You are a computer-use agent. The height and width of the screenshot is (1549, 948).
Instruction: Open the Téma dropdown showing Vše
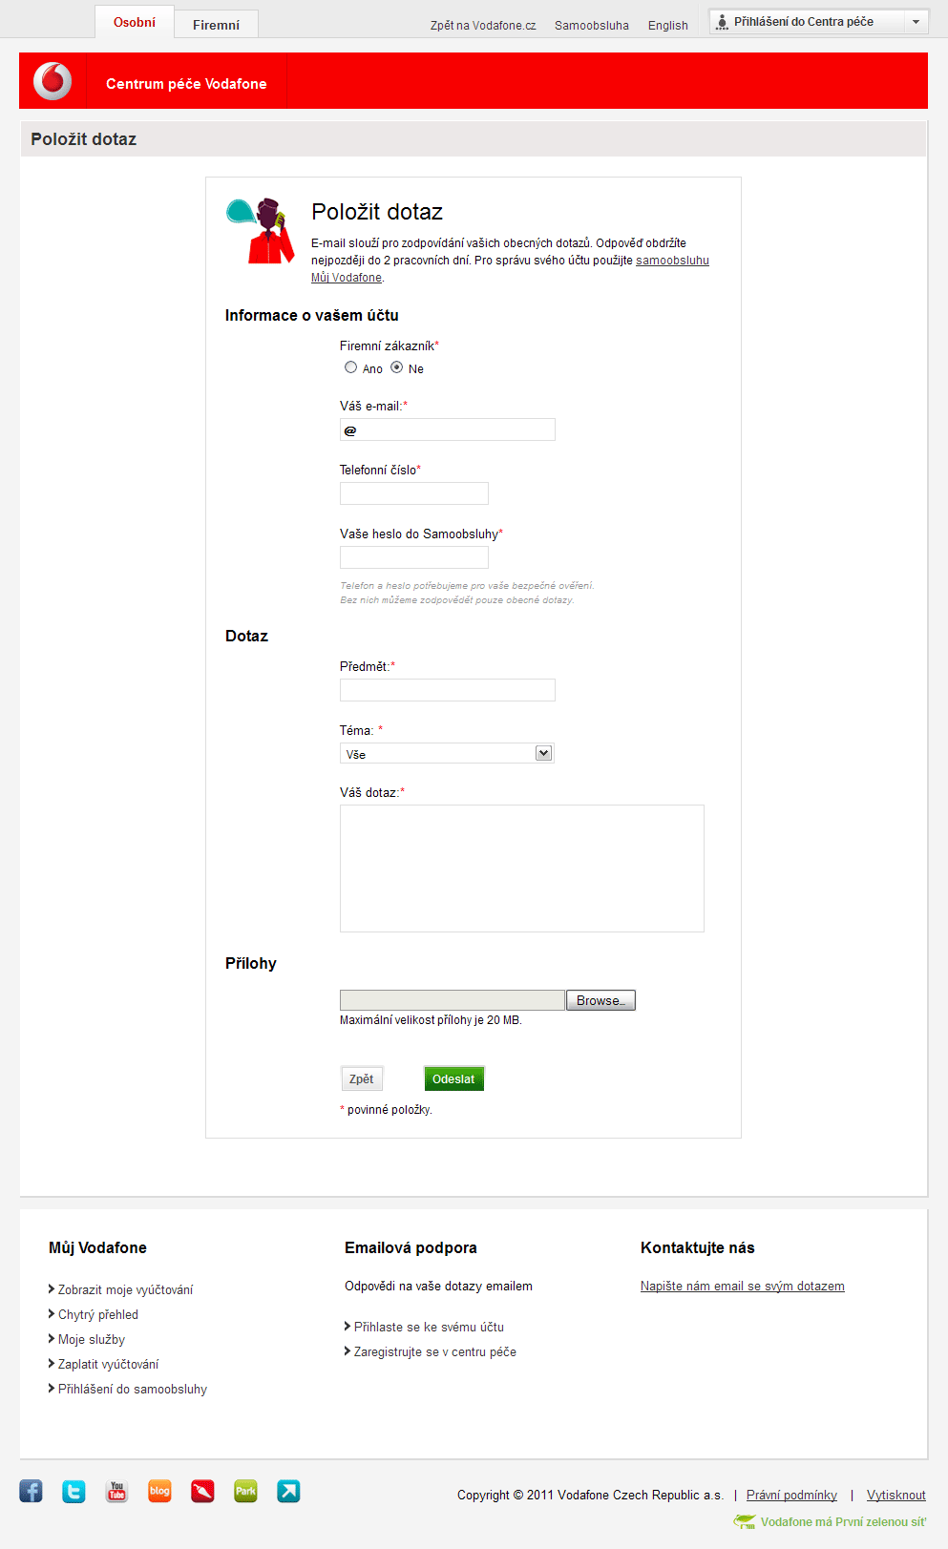click(x=447, y=753)
